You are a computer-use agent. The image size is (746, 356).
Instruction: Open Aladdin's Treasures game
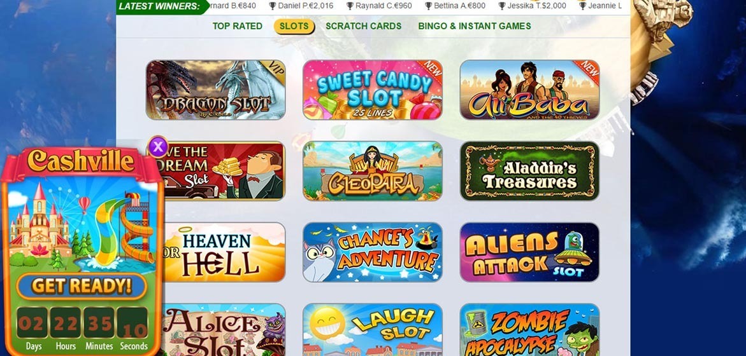(x=529, y=171)
